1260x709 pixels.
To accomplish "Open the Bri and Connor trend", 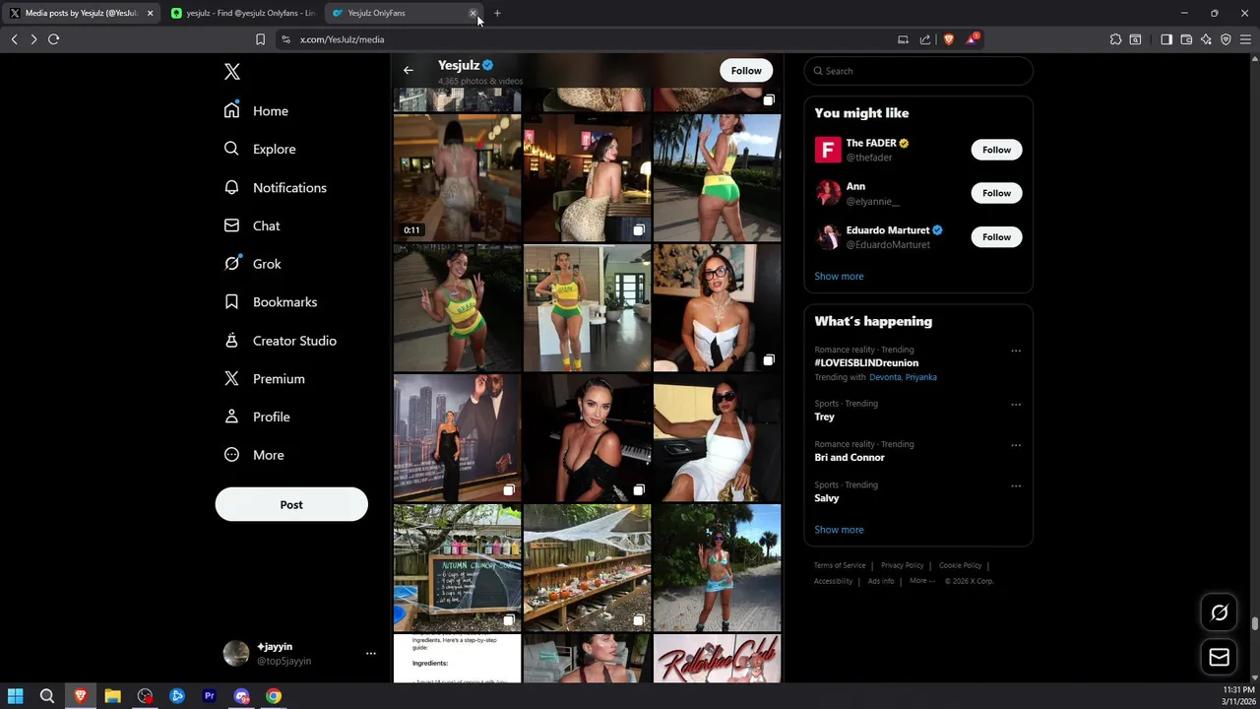I will point(850,457).
